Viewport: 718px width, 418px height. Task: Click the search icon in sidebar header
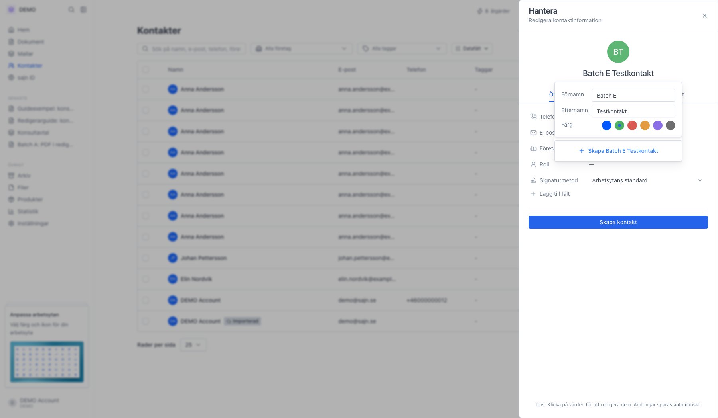click(71, 10)
